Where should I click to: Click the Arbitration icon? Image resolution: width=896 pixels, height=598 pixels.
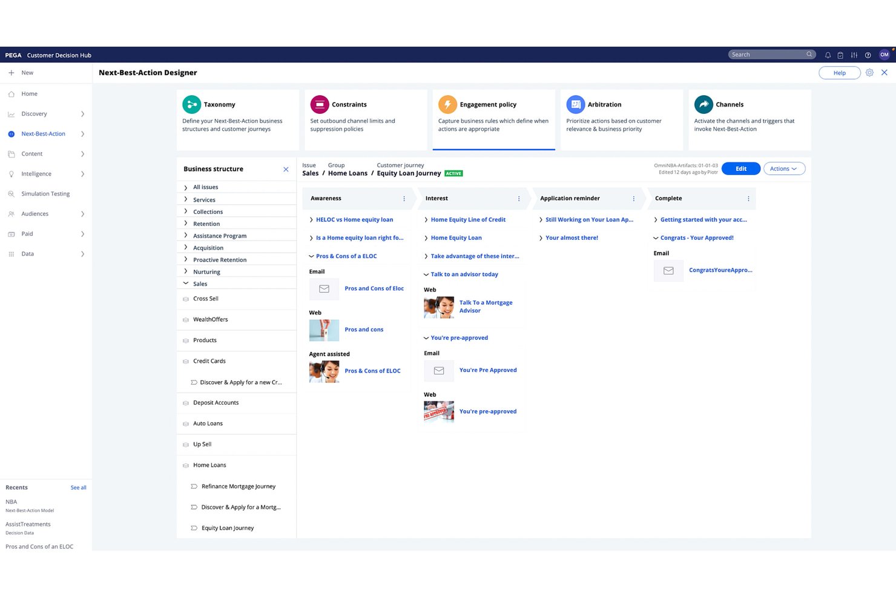click(x=576, y=104)
